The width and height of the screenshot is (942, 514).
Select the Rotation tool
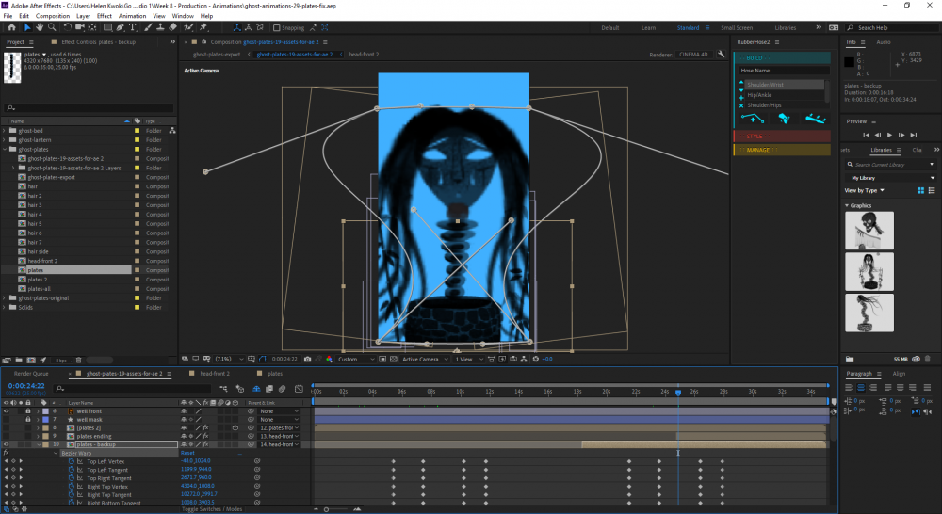[67, 27]
